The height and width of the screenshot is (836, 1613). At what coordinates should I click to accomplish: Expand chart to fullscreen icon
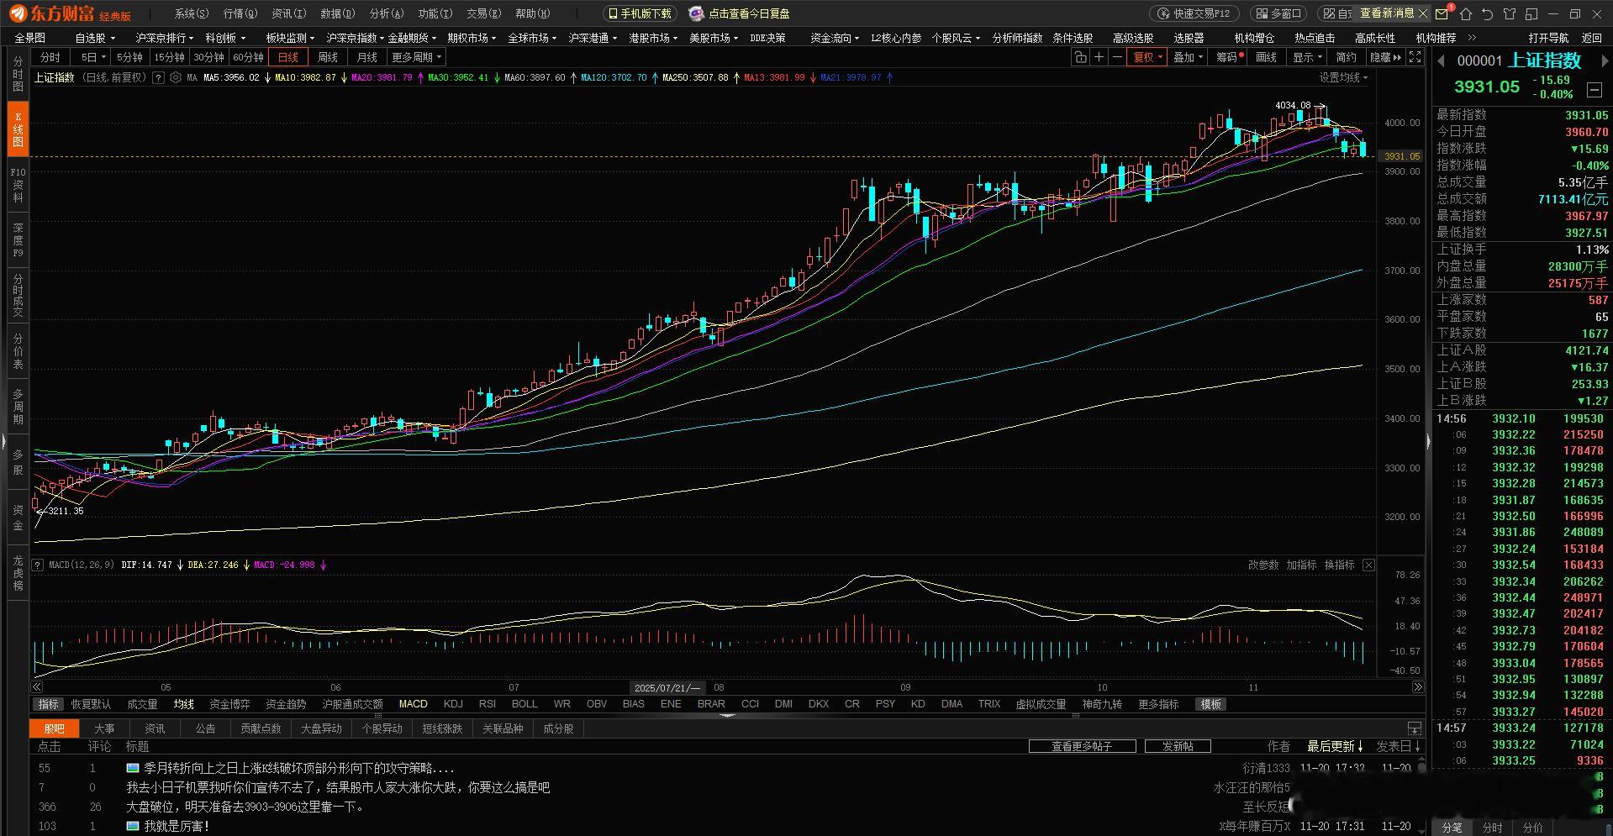(x=1415, y=57)
